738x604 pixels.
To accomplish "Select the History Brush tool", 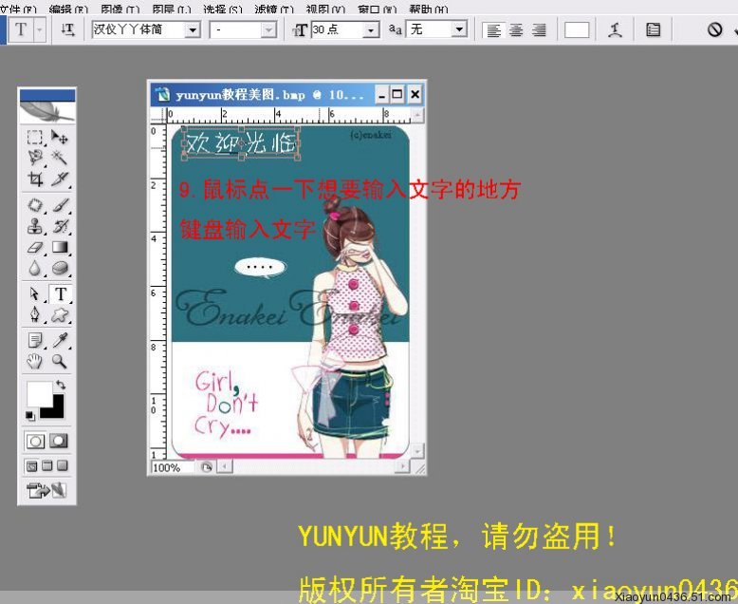I will pyautogui.click(x=60, y=226).
